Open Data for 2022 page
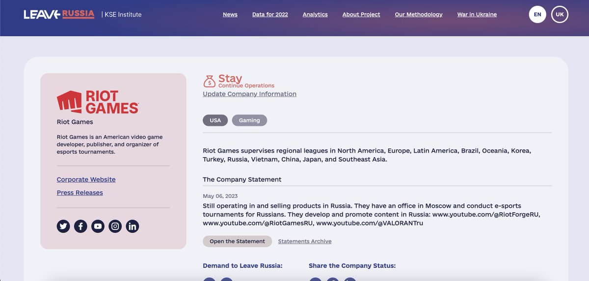Viewport: 589px width, 281px height. pos(270,15)
